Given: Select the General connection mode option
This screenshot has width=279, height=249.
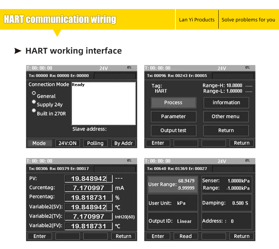Looking at the screenshot, I should point(34,93).
